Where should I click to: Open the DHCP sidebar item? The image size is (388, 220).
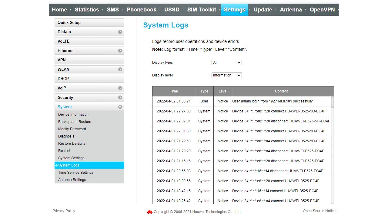[89, 79]
